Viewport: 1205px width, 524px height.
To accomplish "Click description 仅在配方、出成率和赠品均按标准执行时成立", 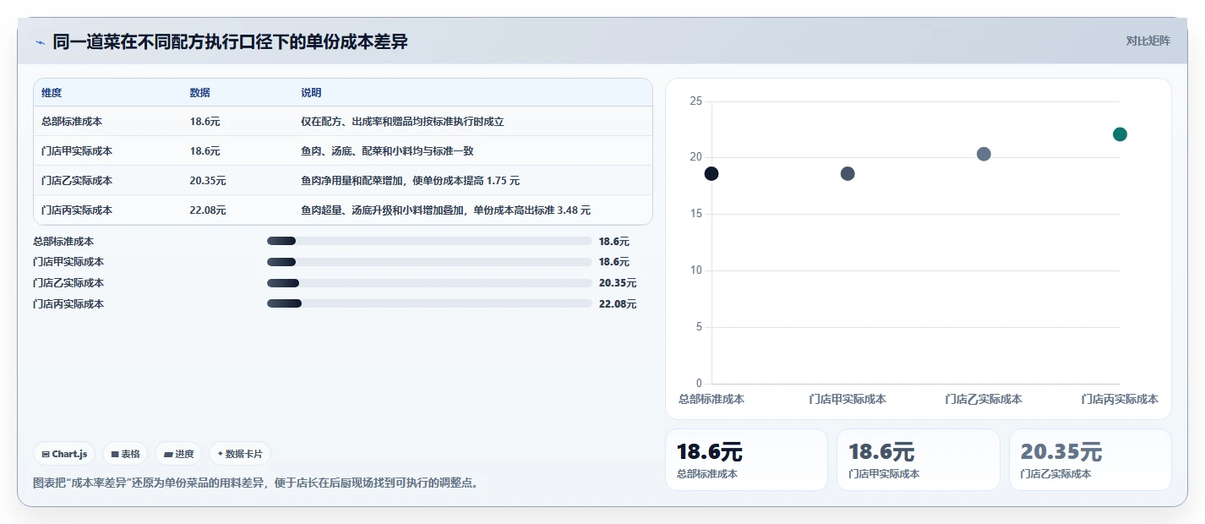I will tap(402, 122).
